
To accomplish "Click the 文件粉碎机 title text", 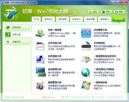I will (x=99, y=43).
